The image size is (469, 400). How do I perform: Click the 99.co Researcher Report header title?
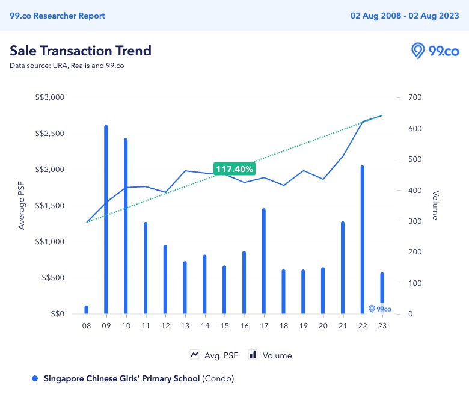coord(58,16)
